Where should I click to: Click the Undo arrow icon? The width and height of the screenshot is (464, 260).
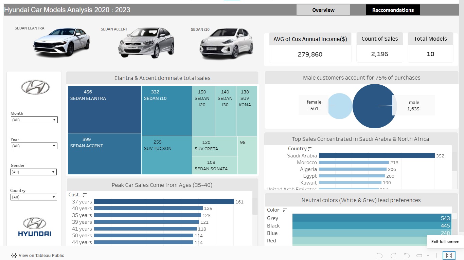click(380, 256)
